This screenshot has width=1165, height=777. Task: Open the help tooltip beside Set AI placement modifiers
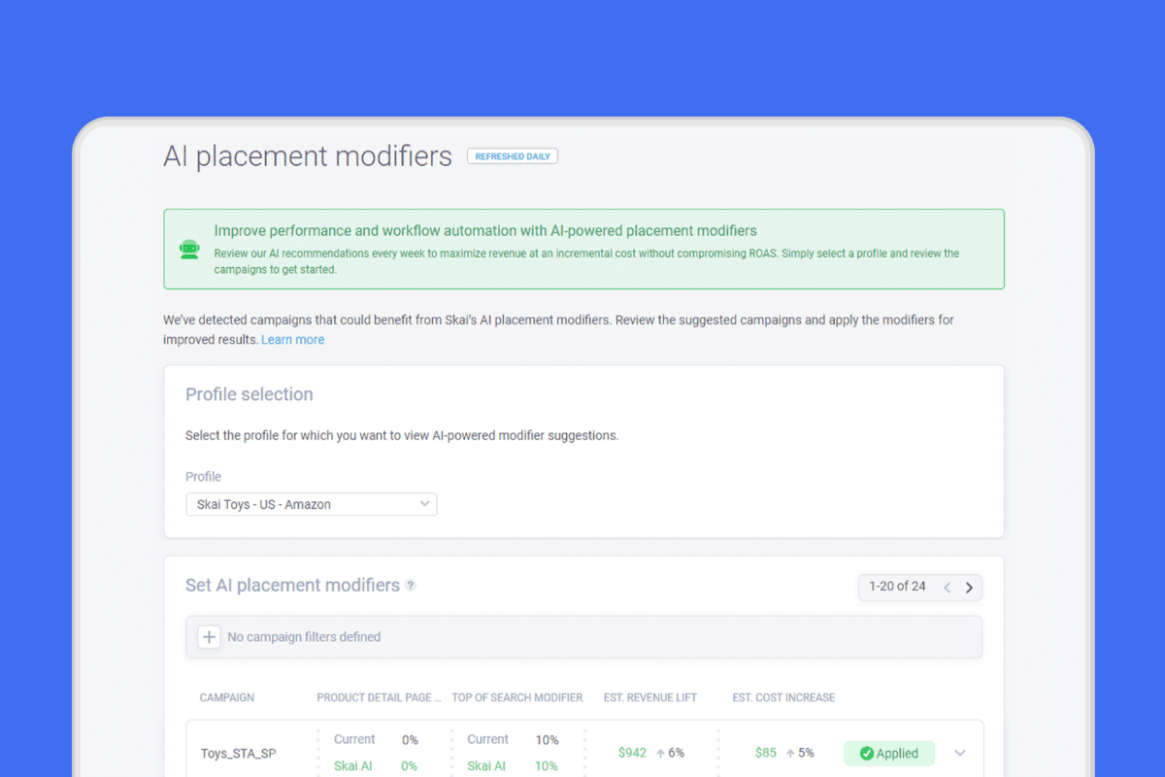(411, 585)
